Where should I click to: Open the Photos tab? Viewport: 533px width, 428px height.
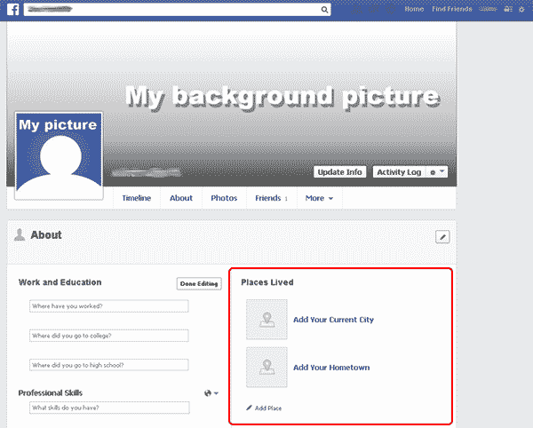click(x=224, y=198)
